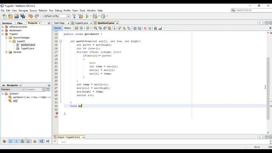Click the Last Edit icon in the editor toolbar
Viewport: 272px width, 153px height.
click(x=76, y=28)
